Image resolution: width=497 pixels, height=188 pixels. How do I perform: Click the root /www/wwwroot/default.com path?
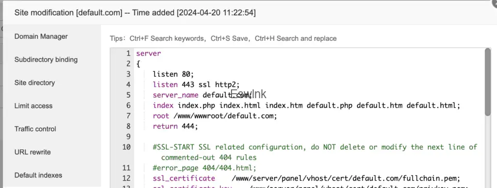(x=225, y=116)
